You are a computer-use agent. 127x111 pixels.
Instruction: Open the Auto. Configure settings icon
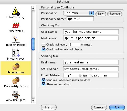(x=16, y=94)
